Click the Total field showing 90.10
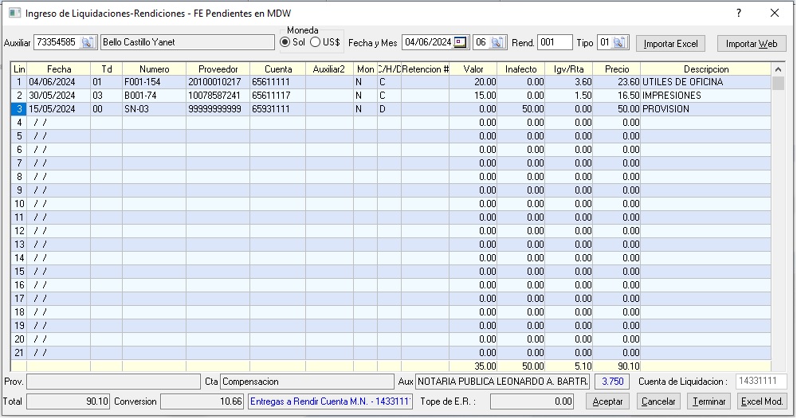 point(68,401)
